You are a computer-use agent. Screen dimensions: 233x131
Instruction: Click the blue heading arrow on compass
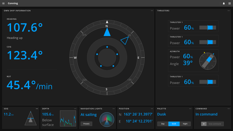tap(107, 32)
